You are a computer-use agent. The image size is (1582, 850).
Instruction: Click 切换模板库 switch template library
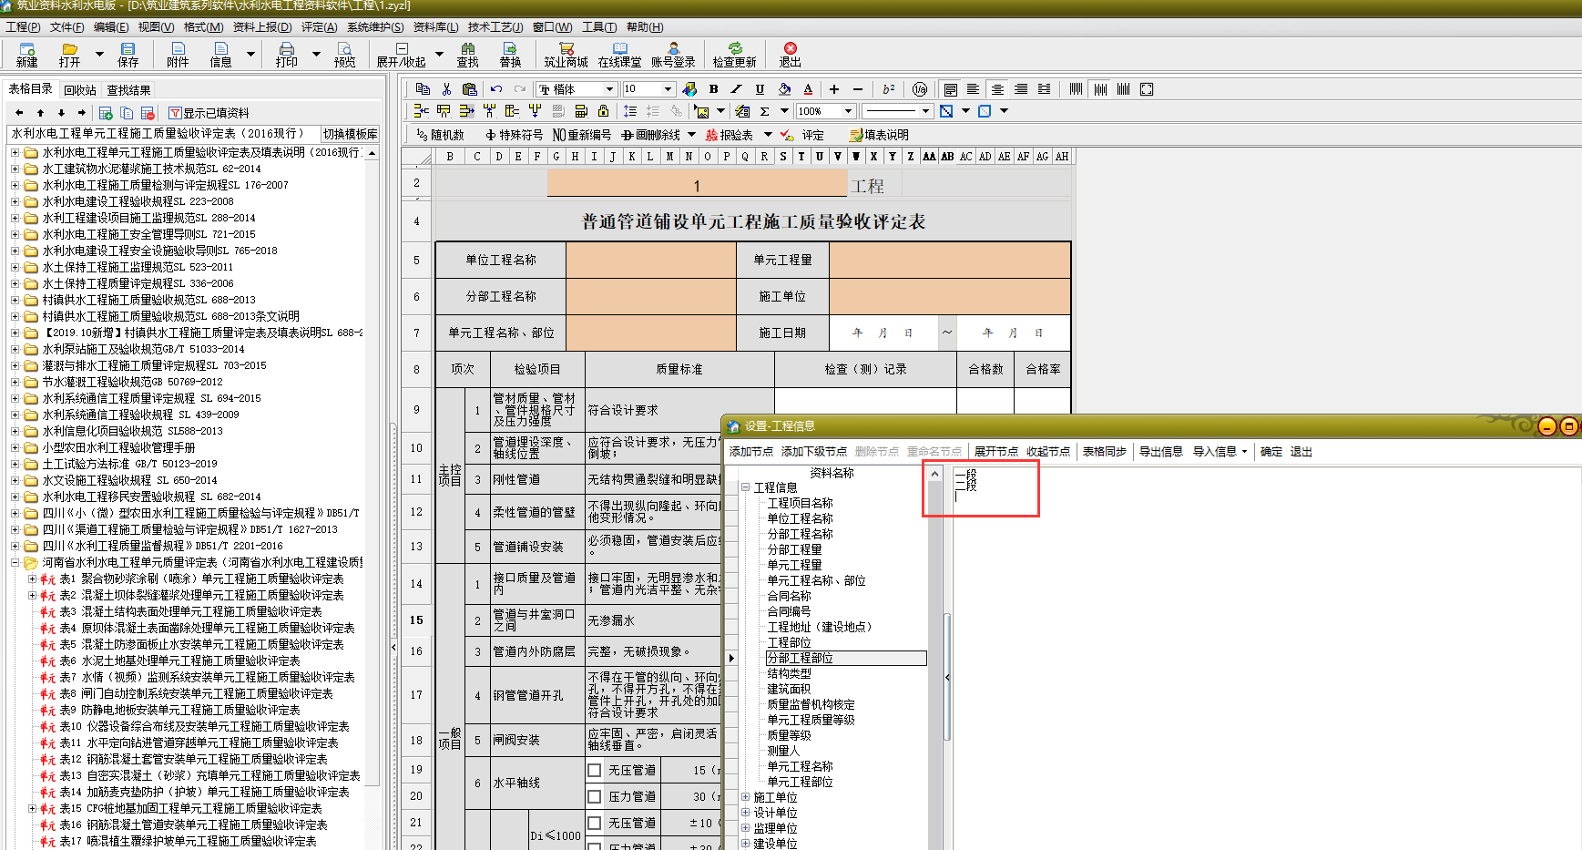tap(351, 134)
